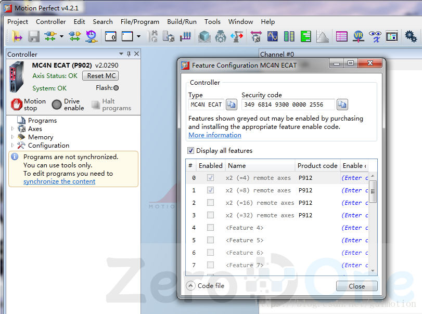Open the connect icon dropdown arrow
The height and width of the screenshot is (314, 422).
point(61,36)
